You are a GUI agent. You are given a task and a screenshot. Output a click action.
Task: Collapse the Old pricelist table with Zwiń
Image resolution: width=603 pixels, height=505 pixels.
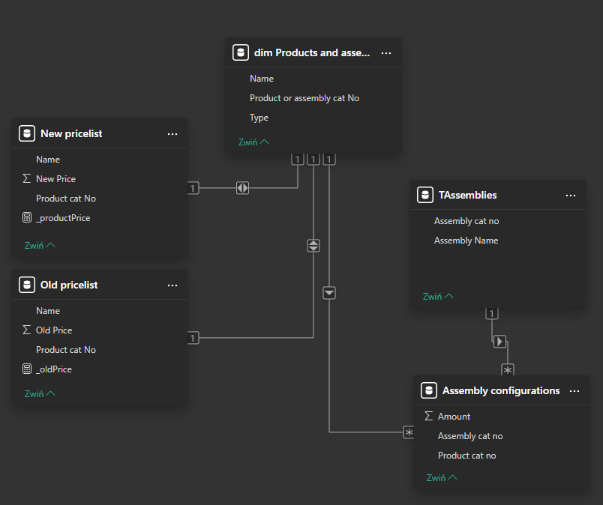tap(40, 394)
